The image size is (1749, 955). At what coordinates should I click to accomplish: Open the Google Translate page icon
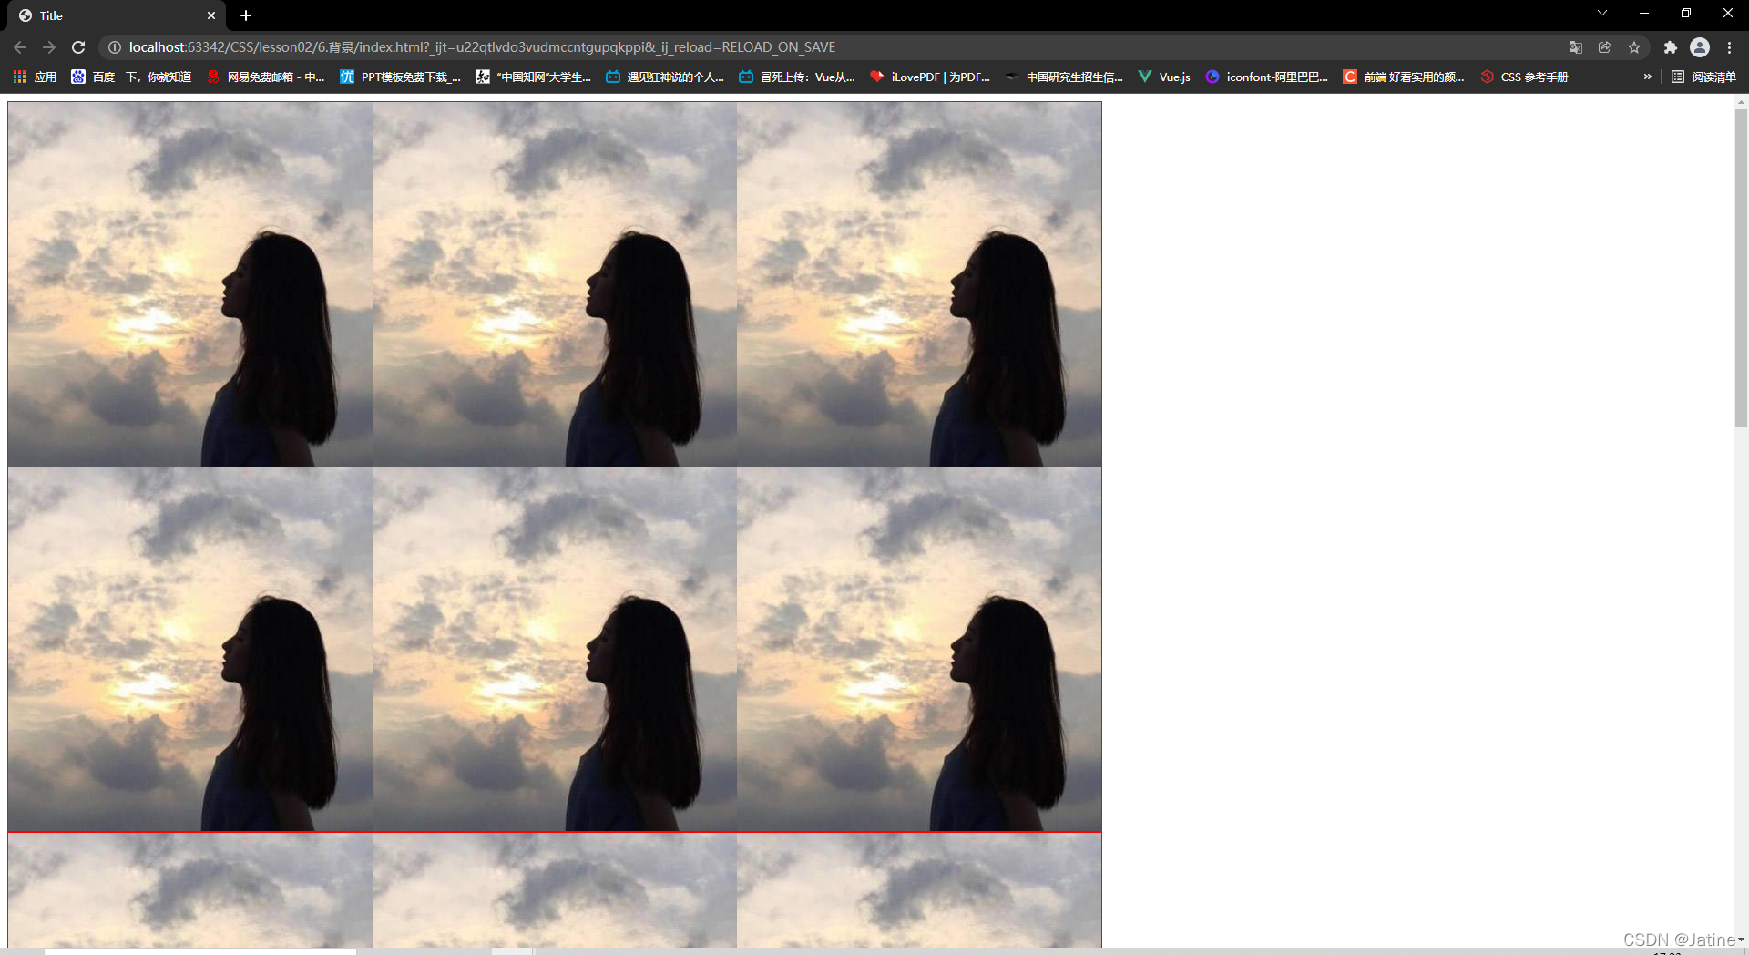[1575, 47]
